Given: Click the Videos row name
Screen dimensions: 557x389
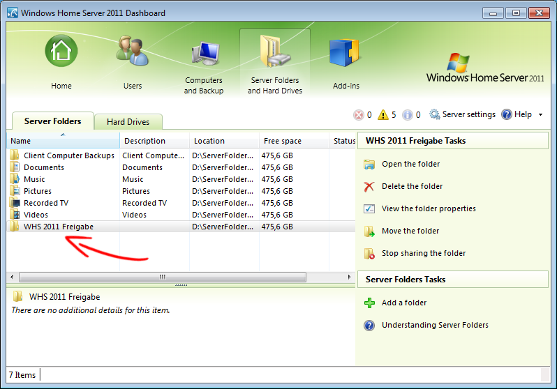Looking at the screenshot, I should (36, 215).
